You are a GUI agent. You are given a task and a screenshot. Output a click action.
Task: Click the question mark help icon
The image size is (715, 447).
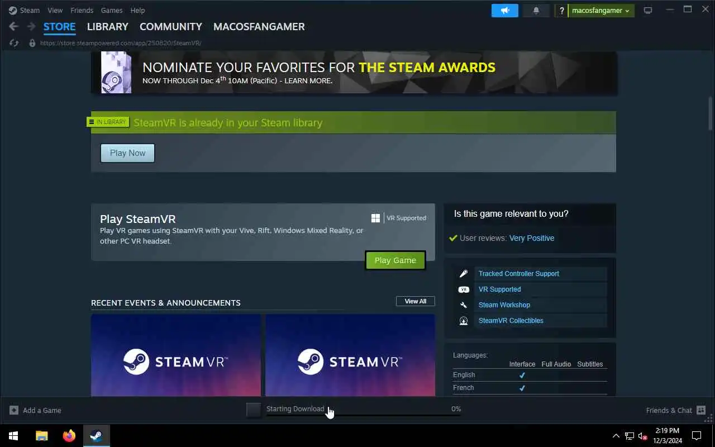click(561, 11)
